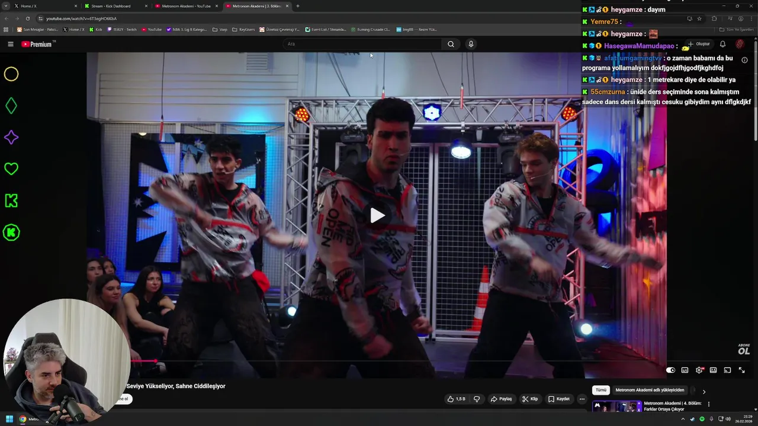Click the green diamond overlay icon
This screenshot has width=758, height=426.
tap(11, 106)
